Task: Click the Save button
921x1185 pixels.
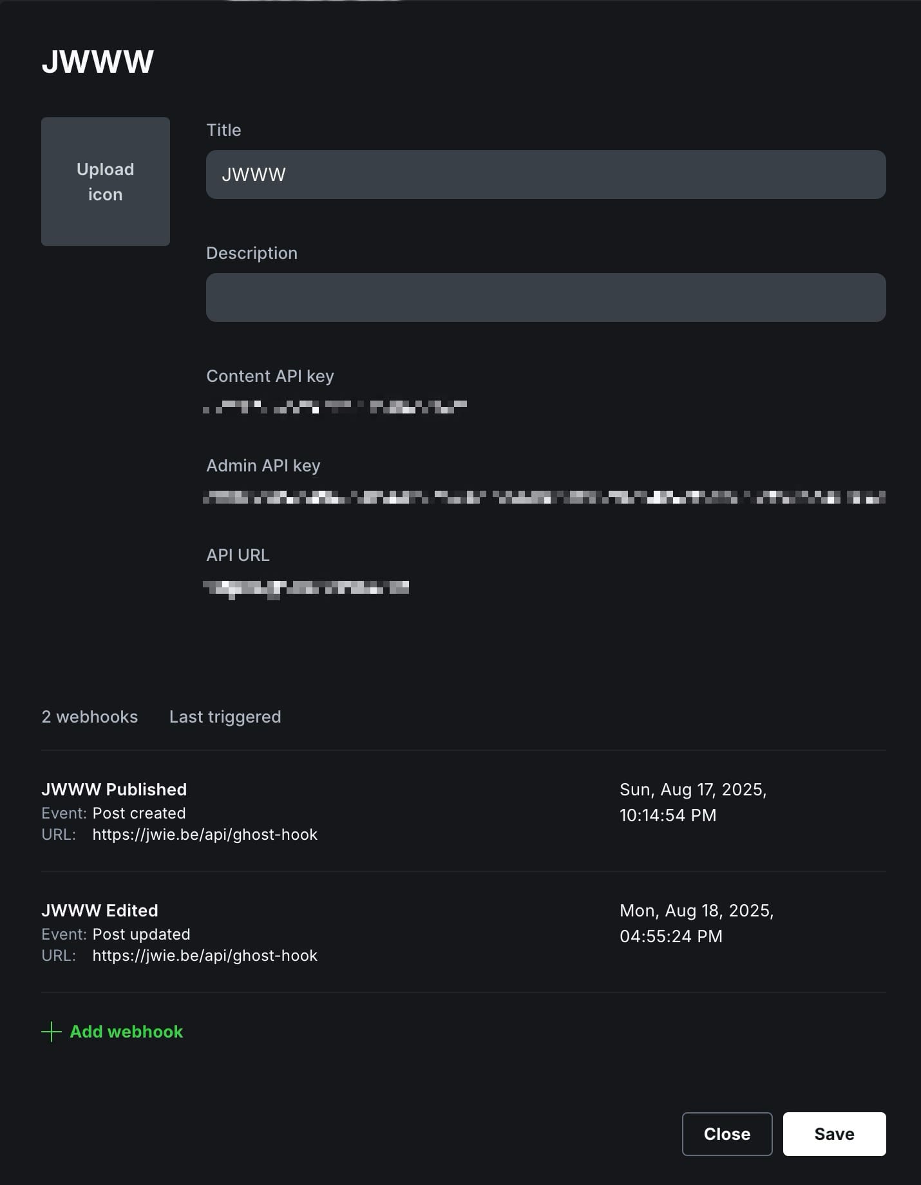Action: pos(835,1134)
